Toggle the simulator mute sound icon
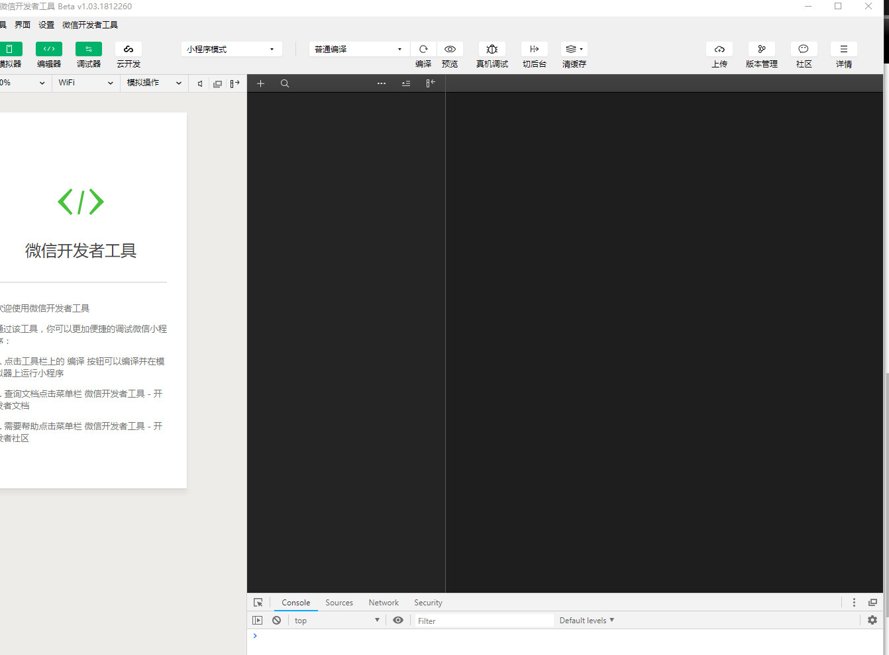This screenshot has width=889, height=655. 200,83
